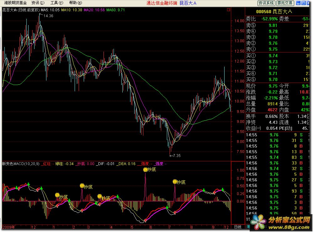Select the 买③ 9.72 bid row

[x=278, y=68]
